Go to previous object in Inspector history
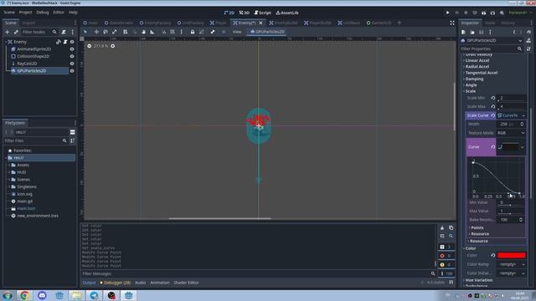This screenshot has width=536, height=301. 514,32
